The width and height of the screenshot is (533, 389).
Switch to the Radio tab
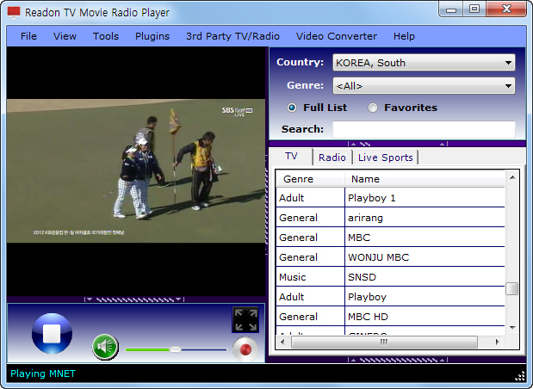pos(332,157)
